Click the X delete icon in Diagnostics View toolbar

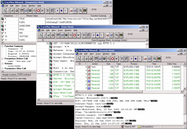(x=42, y=11)
